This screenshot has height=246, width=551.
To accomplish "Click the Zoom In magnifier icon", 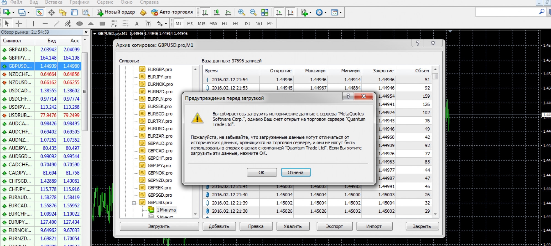I will (x=242, y=12).
